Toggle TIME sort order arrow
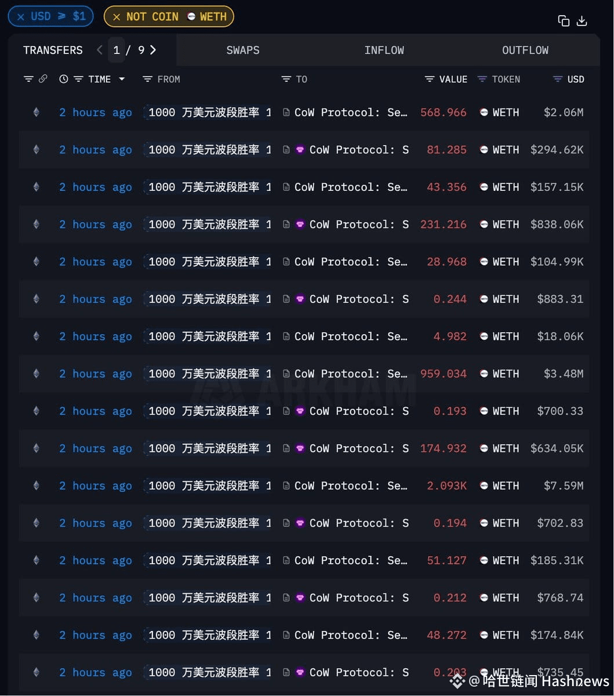The width and height of the screenshot is (614, 696). point(122,79)
